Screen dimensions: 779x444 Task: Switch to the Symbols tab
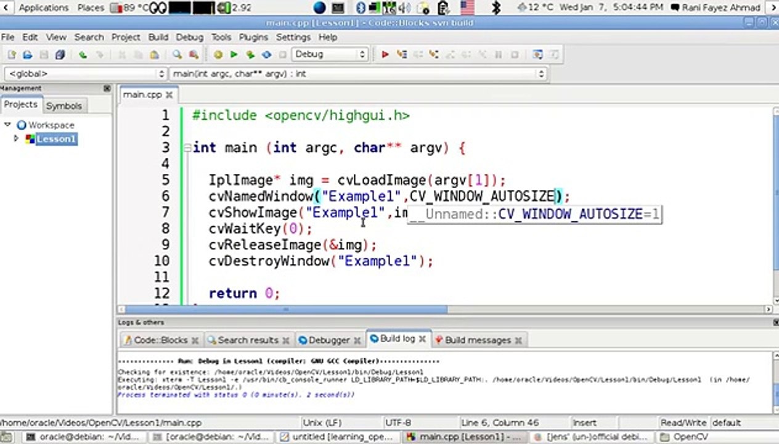[64, 105]
